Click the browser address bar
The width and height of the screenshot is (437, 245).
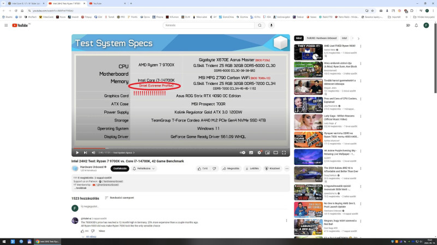pos(195,10)
